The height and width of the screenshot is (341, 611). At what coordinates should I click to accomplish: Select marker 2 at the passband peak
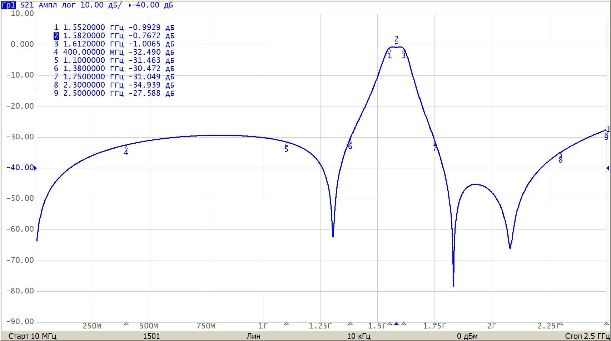click(396, 41)
